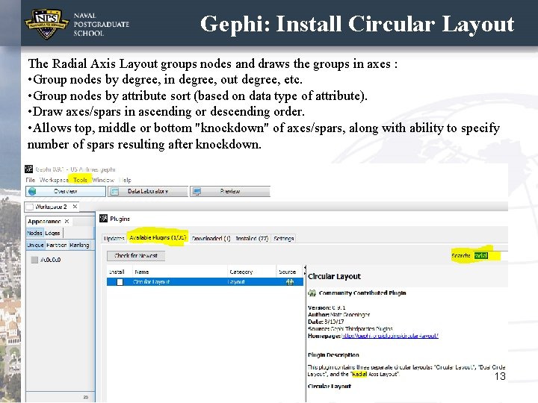Switch to the Data Laboratory perspective
The height and width of the screenshot is (403, 538).
pos(148,191)
